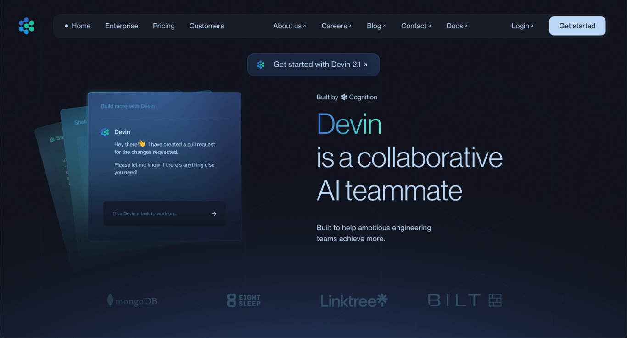Open 'Get started with Devin 2.1' banner
This screenshot has height=338, width=627.
[x=313, y=65]
